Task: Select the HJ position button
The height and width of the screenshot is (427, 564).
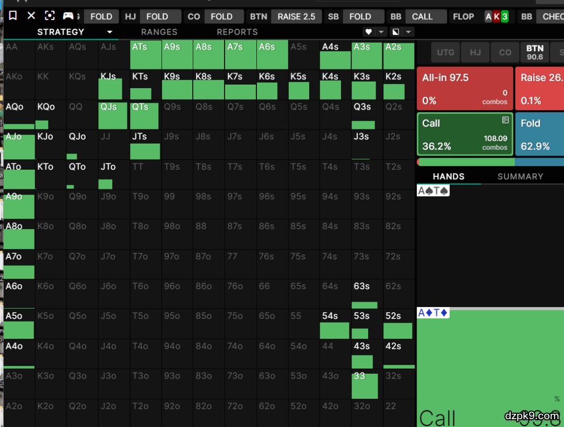Action: point(475,52)
